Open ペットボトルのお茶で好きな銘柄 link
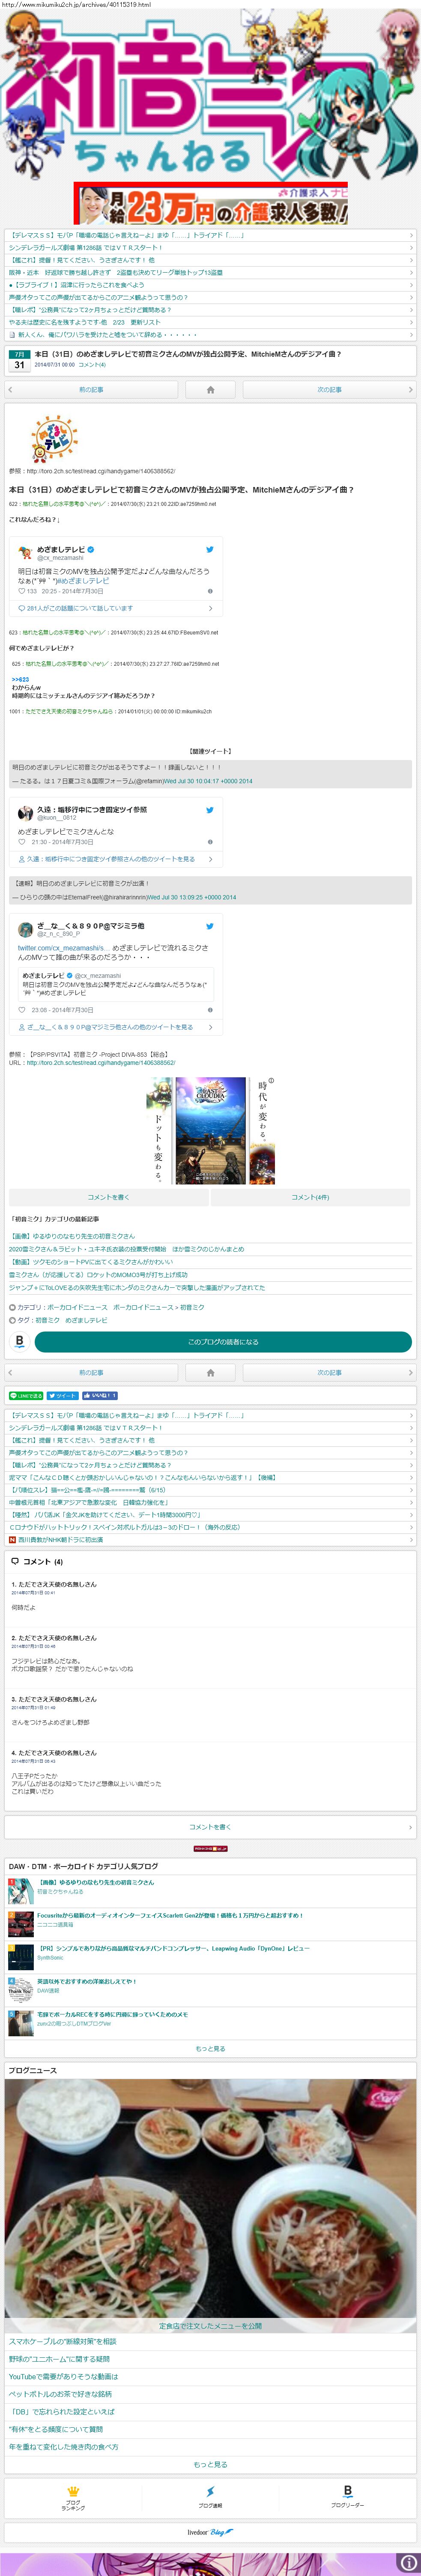Image resolution: width=421 pixels, height=2576 pixels. (x=60, y=2394)
